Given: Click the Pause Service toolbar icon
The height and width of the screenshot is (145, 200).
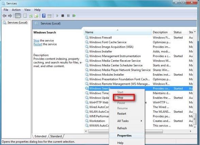Looking at the screenshot, I should click(x=68, y=16).
